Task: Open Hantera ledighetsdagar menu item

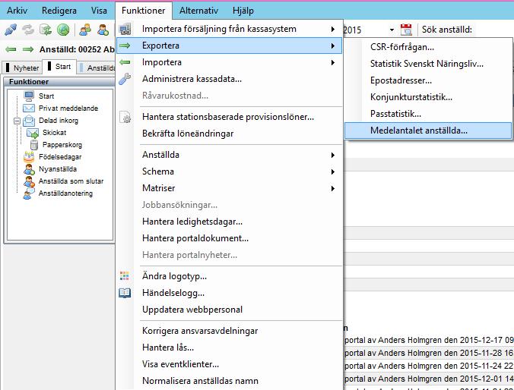Action: 229,222
